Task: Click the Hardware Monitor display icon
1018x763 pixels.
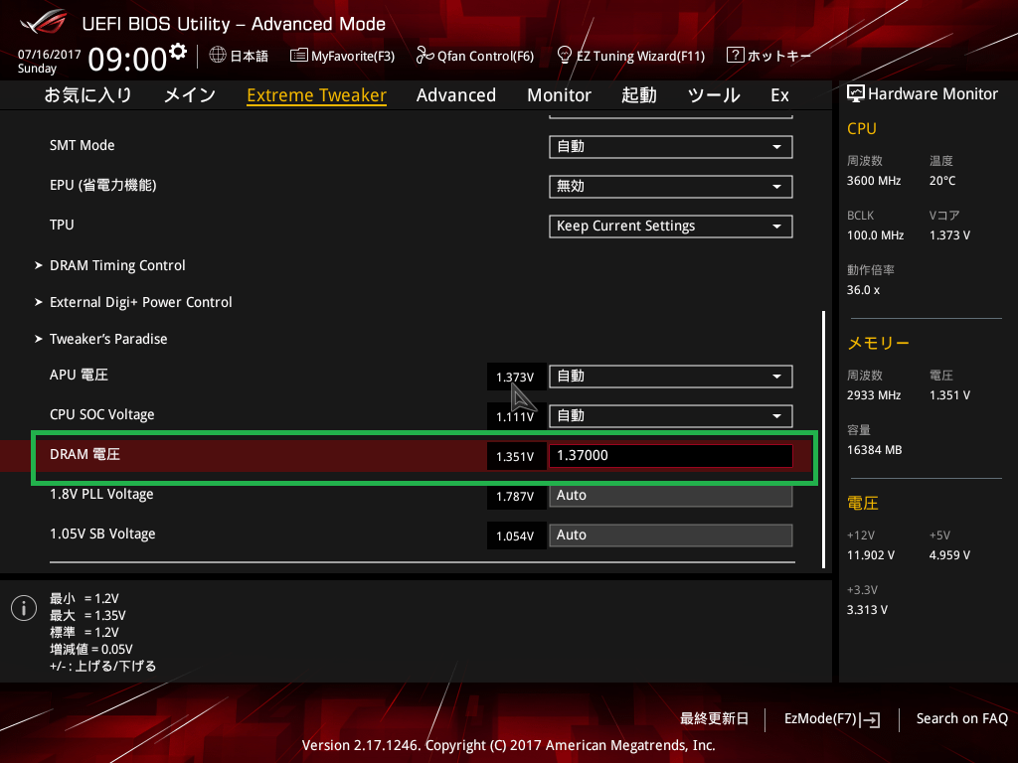Action: point(855,93)
